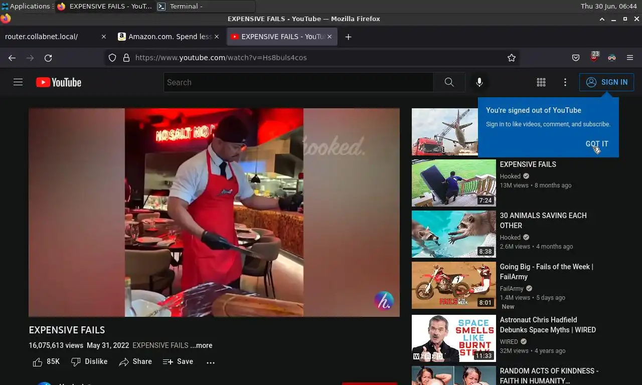The width and height of the screenshot is (642, 385).
Task: Click the Dislike thumbs-down button
Action: point(89,361)
